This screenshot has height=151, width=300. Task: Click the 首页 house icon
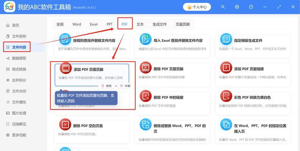pyautogui.click(x=8, y=25)
